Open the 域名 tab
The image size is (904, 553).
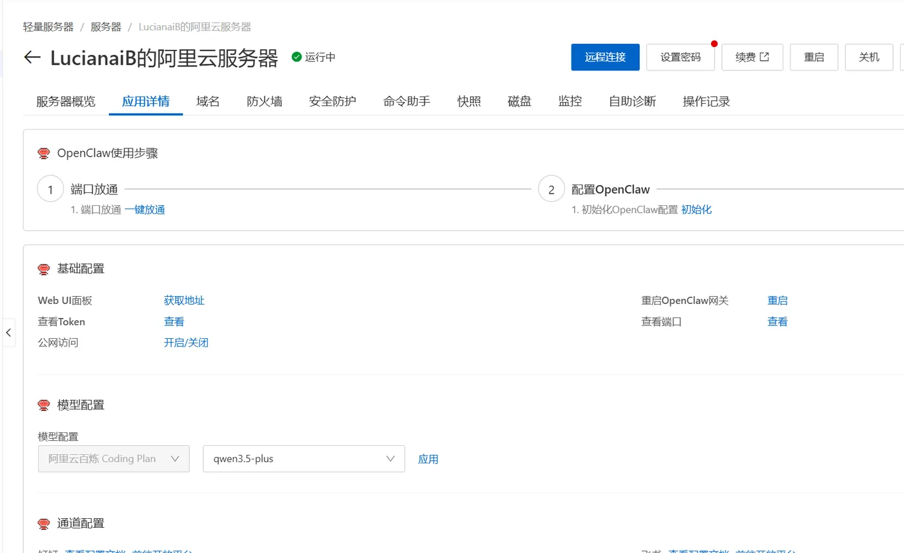point(209,101)
